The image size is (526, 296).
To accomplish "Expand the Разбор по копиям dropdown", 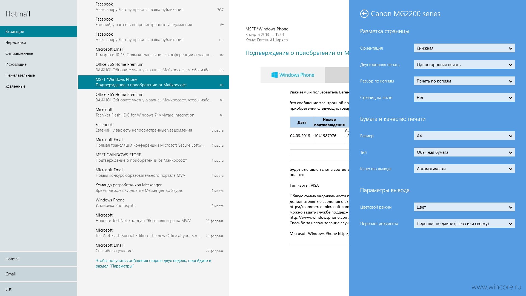I will coord(464,81).
